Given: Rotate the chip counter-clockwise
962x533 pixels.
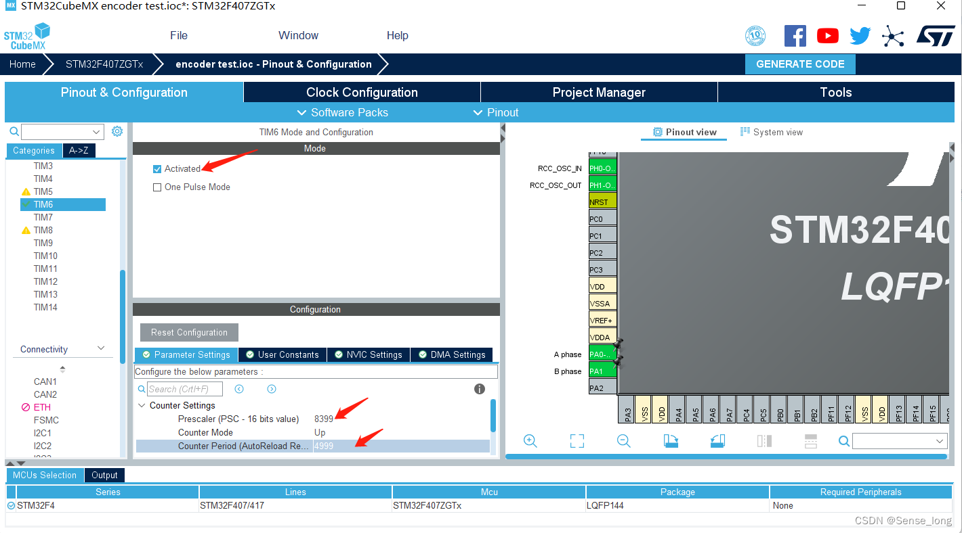Looking at the screenshot, I should 717,441.
